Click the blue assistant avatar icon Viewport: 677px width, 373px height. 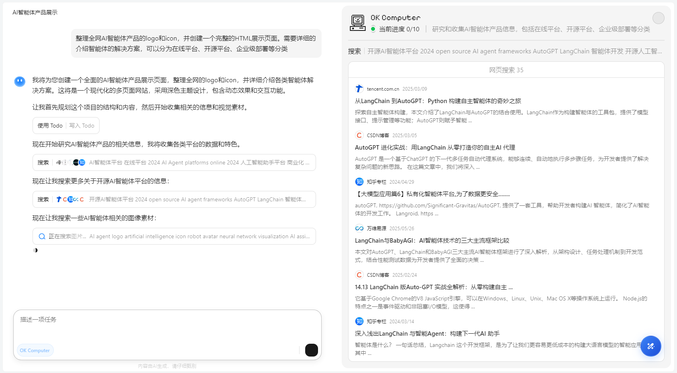(x=20, y=81)
